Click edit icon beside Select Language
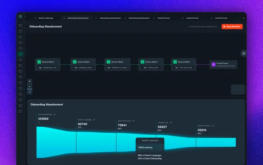This screenshot has width=263, height=165. tap(94, 120)
